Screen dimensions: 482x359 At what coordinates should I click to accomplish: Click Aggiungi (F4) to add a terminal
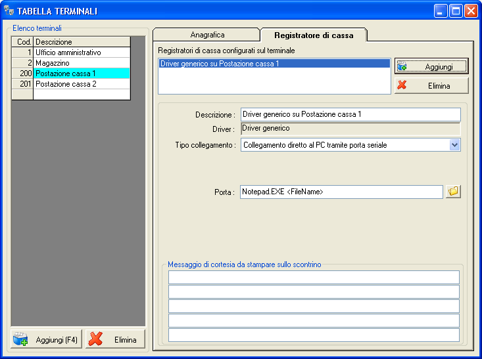47,339
